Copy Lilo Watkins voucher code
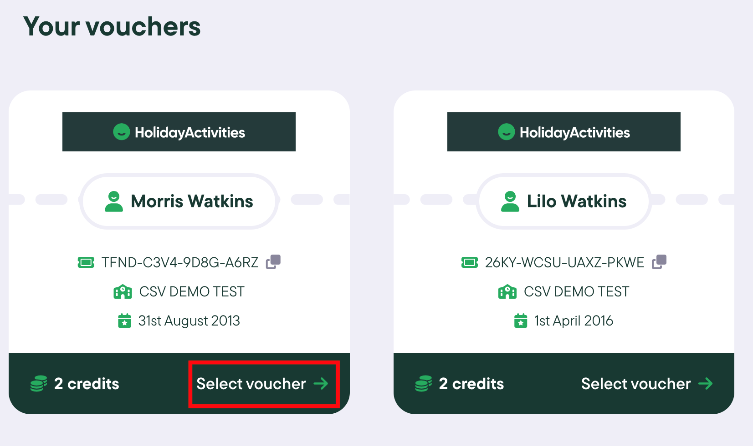 pyautogui.click(x=659, y=262)
